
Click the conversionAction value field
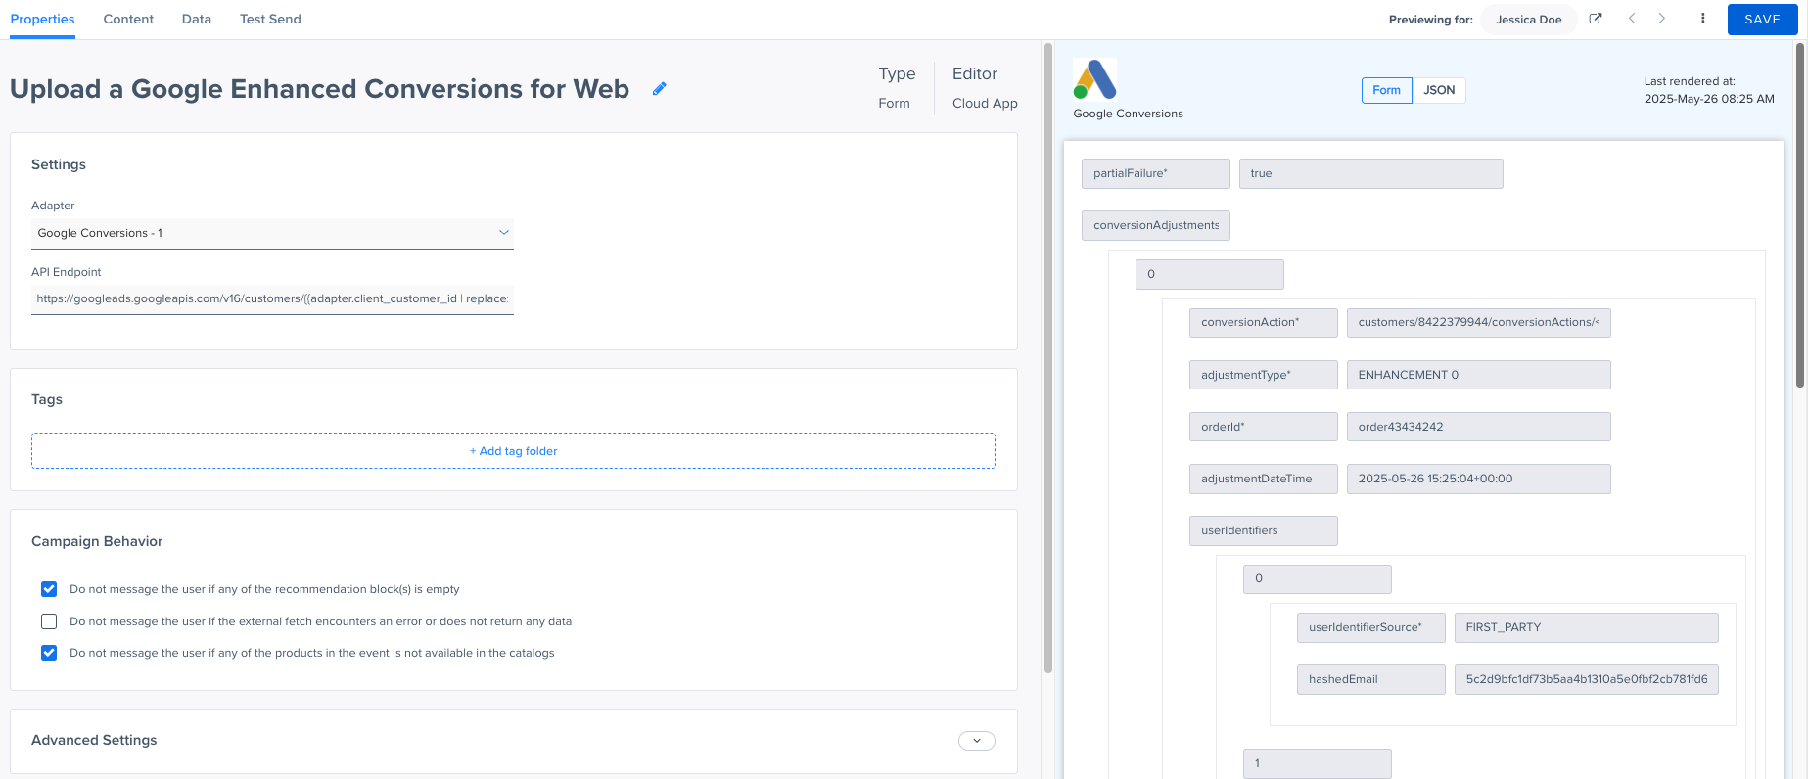coord(1478,323)
